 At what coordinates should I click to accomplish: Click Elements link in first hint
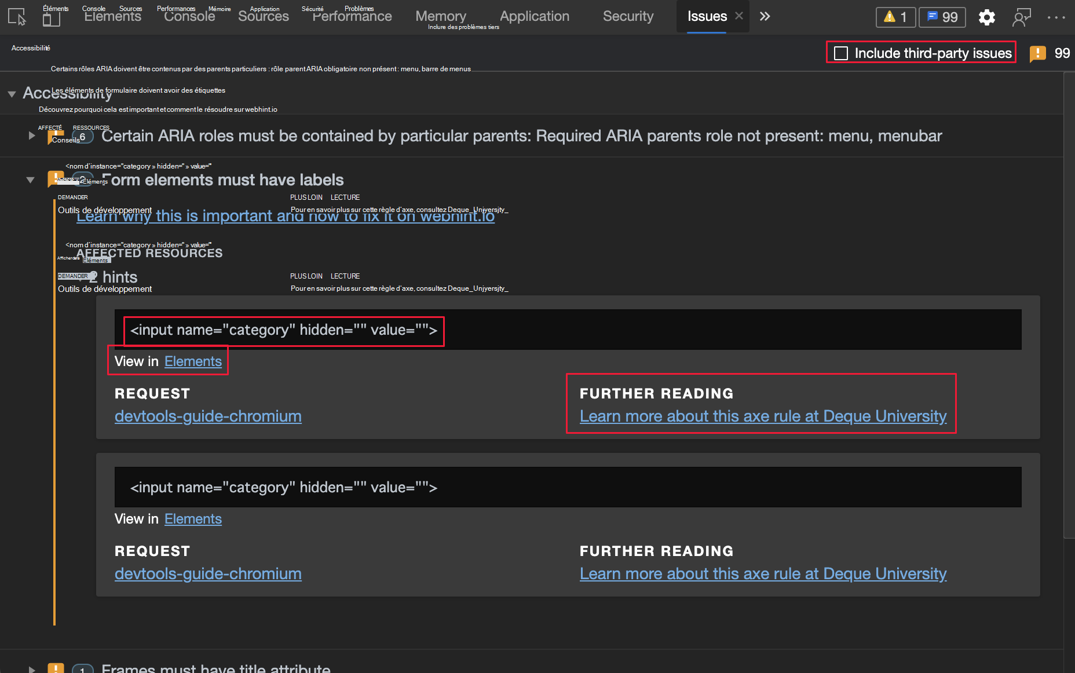click(x=193, y=361)
